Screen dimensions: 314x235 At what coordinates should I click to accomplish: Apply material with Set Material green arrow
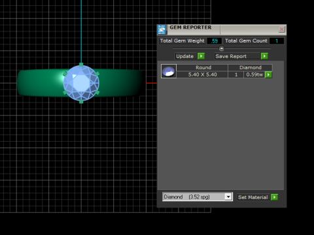pyautogui.click(x=275, y=197)
